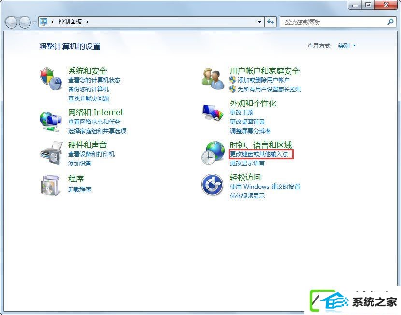
Task: Click the 添加设备 link
Action: click(x=80, y=164)
